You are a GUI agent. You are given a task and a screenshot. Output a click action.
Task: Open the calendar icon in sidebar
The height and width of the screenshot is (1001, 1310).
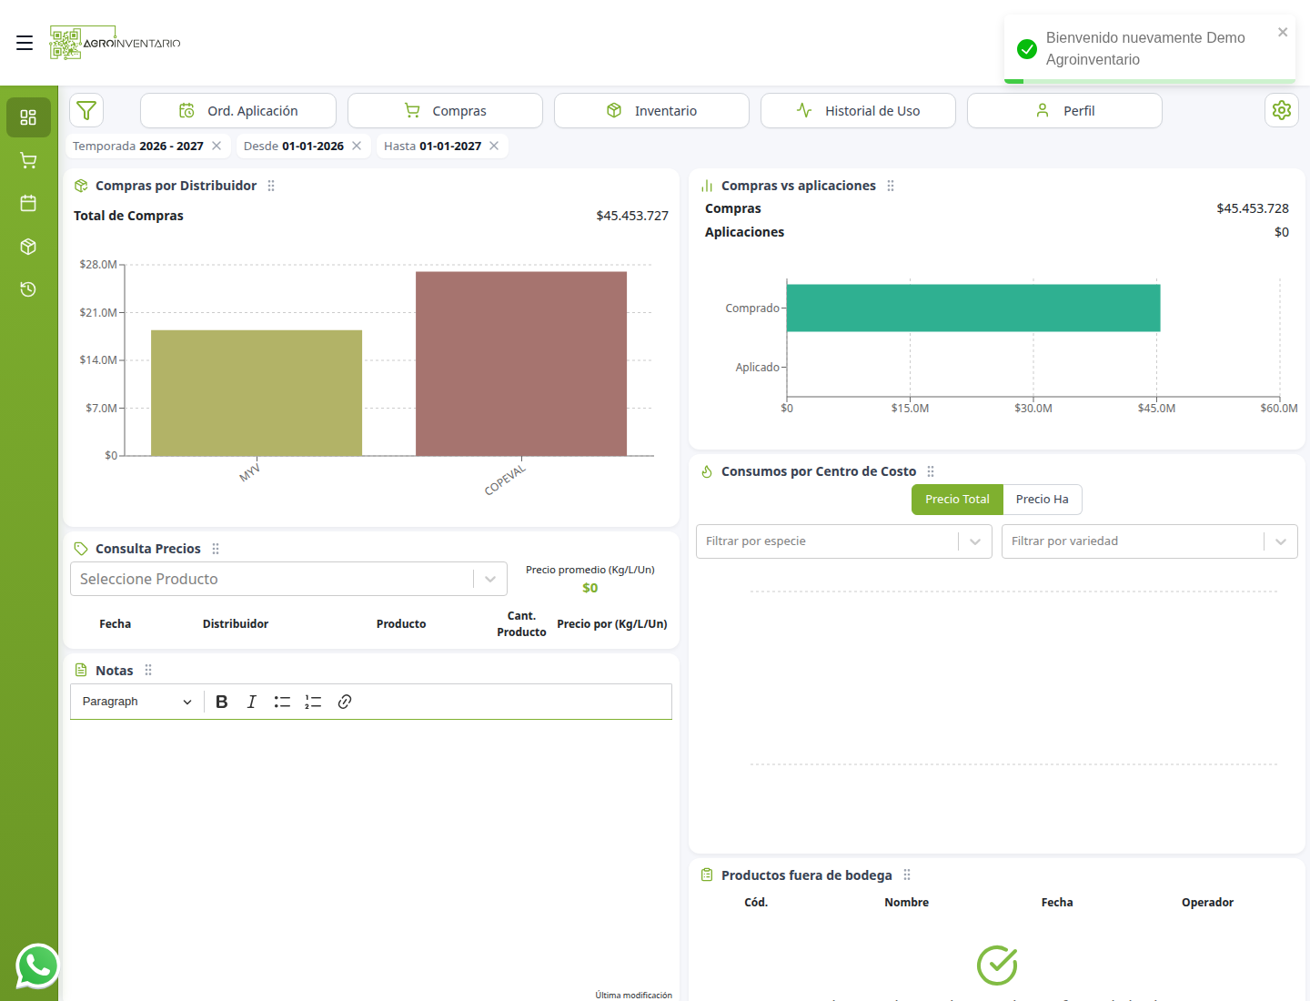(28, 203)
